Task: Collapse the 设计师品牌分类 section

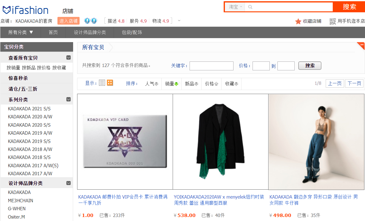Action: pos(69,183)
